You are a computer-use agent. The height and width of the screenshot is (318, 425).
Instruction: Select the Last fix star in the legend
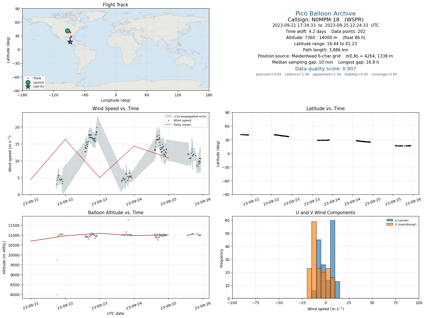pyautogui.click(x=28, y=86)
